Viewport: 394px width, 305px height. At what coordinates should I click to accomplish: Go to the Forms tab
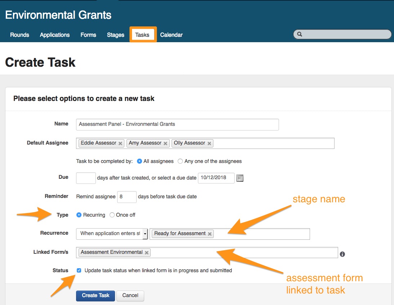(88, 35)
